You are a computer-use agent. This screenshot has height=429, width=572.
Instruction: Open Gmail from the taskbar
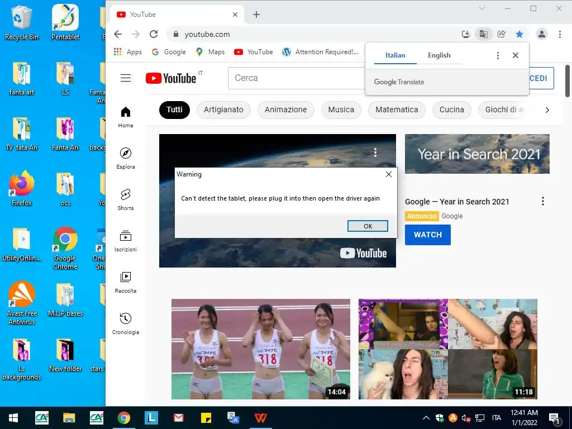click(178, 418)
